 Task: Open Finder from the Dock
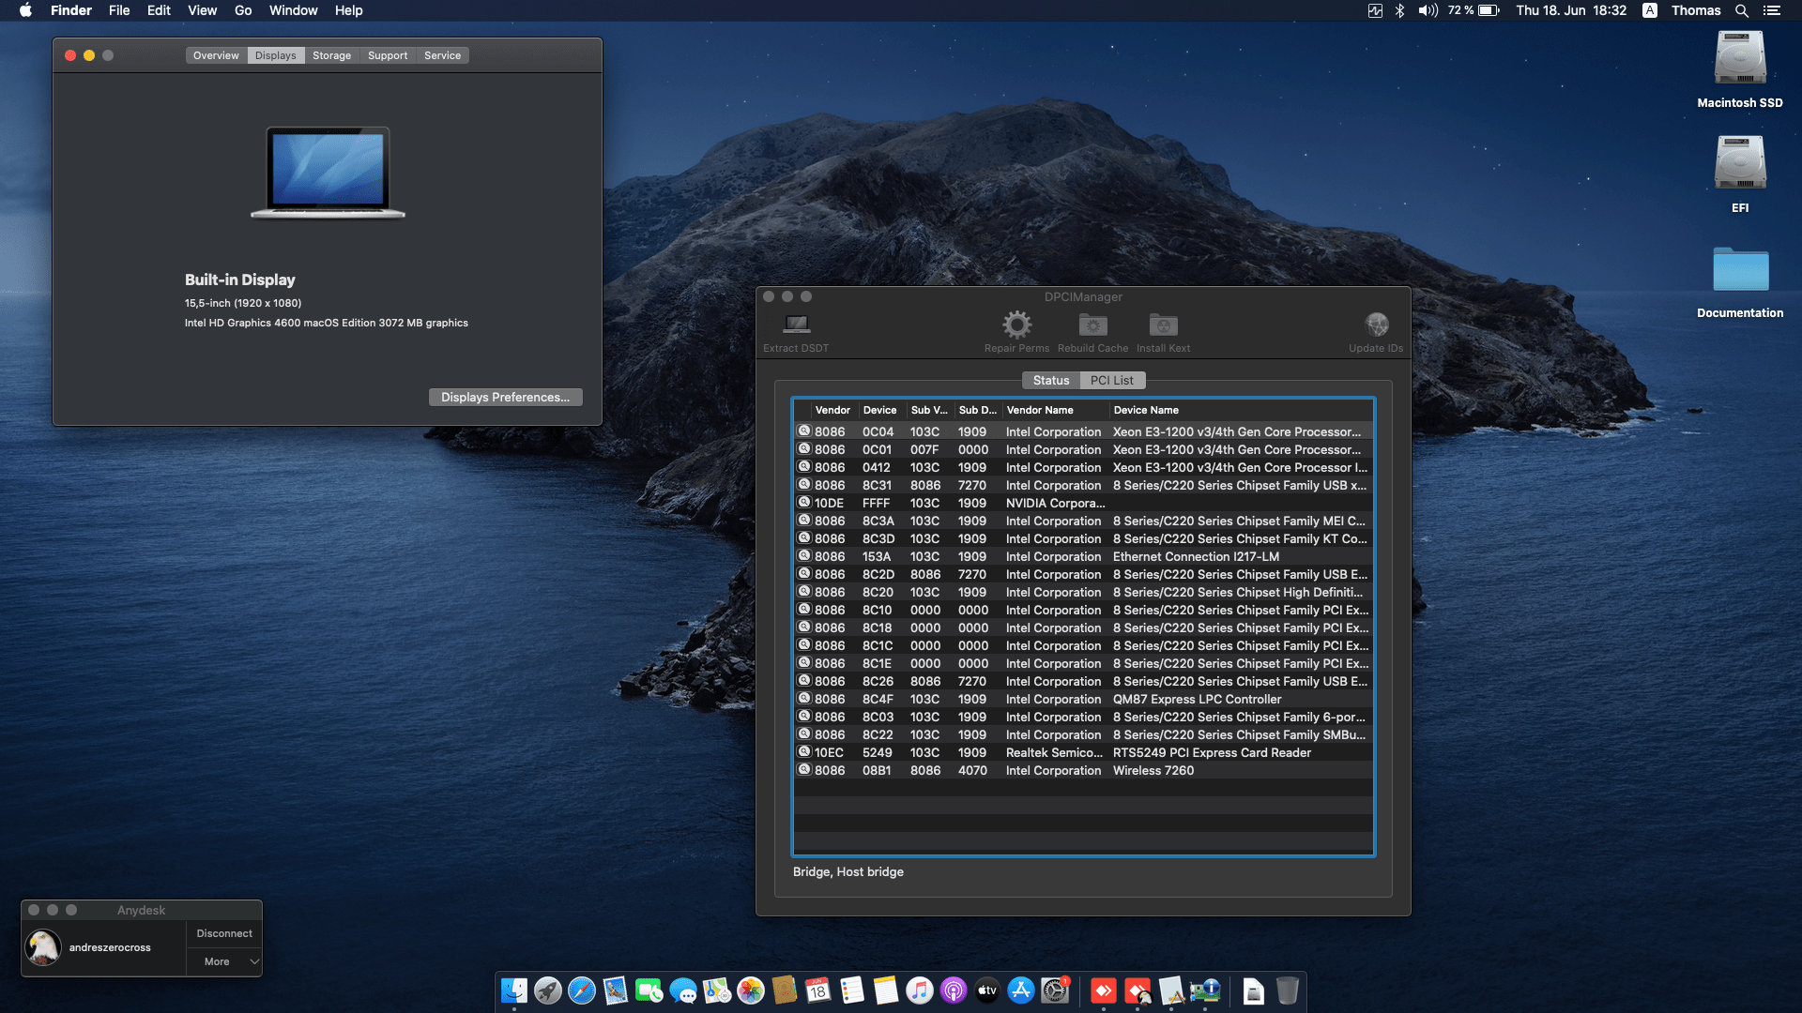tap(514, 990)
